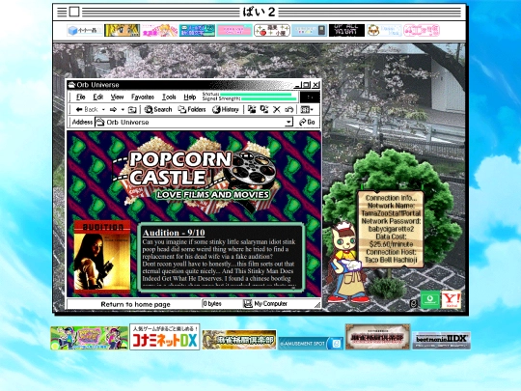Go up one folder level
The image size is (521, 391).
click(132, 109)
